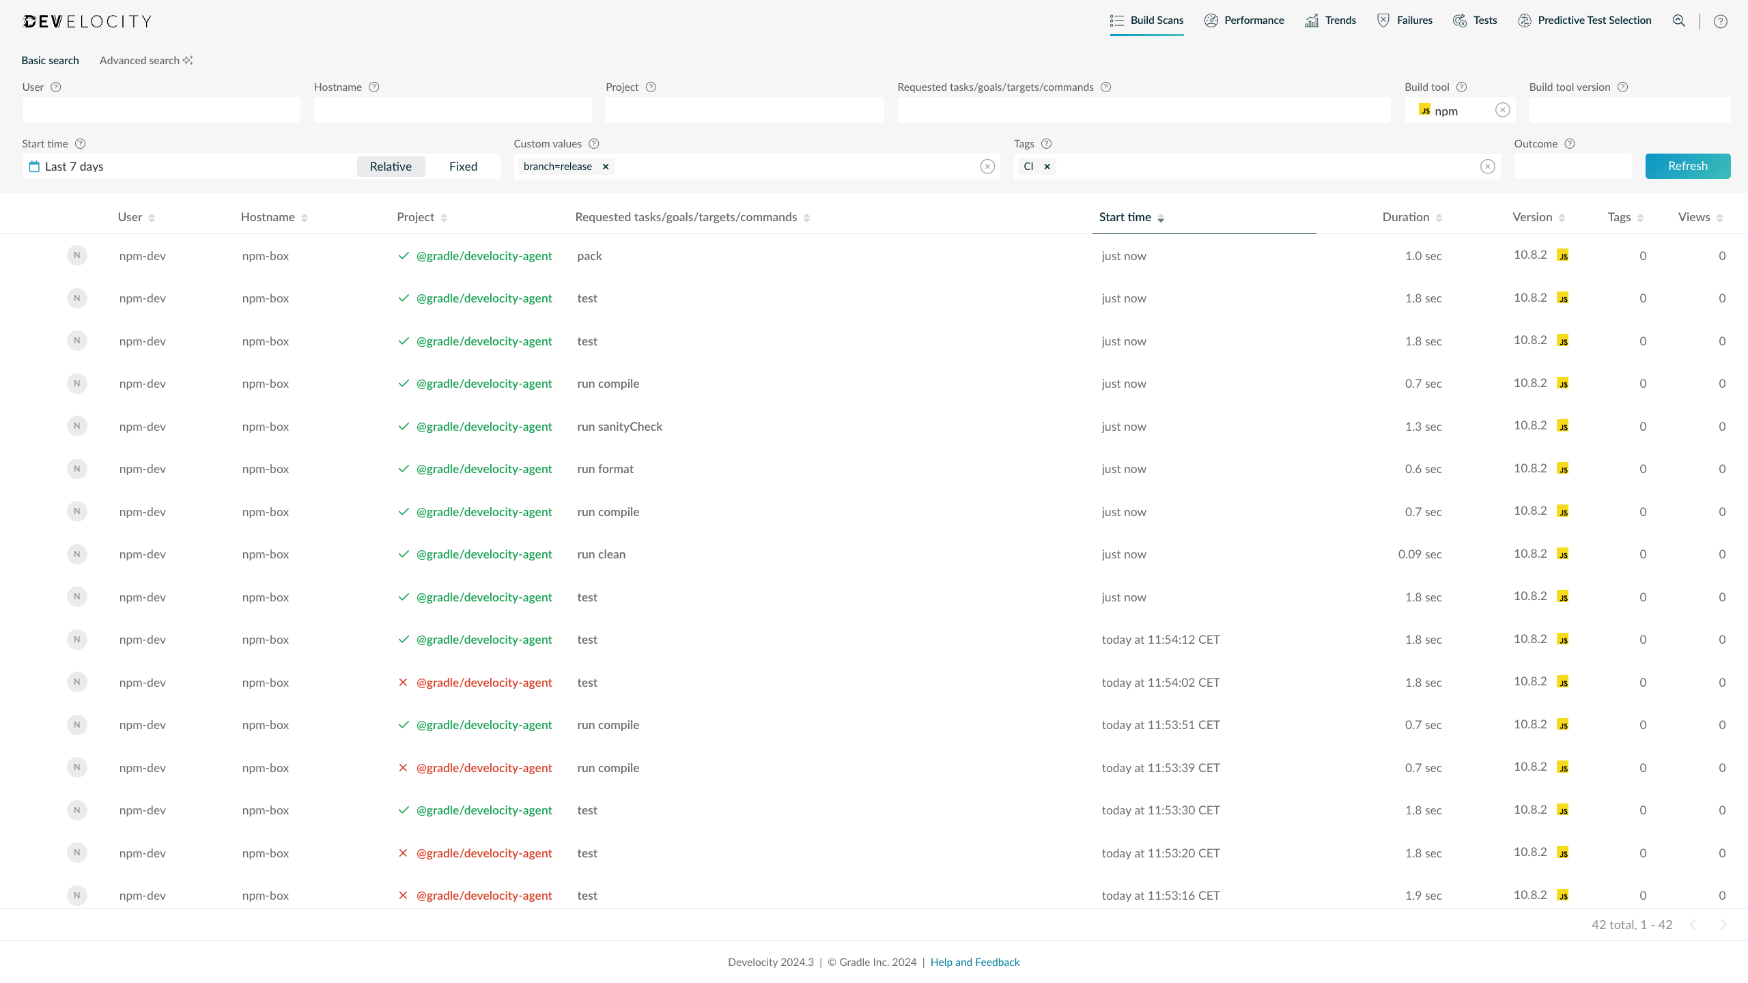Image resolution: width=1748 pixels, height=983 pixels.
Task: Show help for the Tags filter
Action: 1047,143
